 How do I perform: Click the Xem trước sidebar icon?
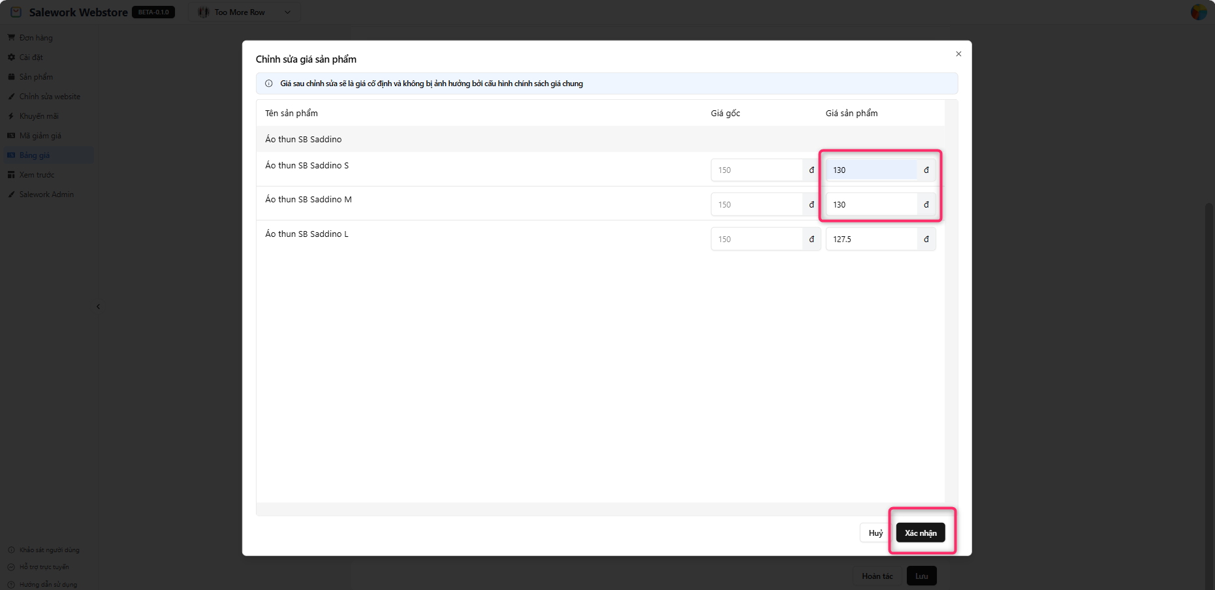click(x=11, y=175)
